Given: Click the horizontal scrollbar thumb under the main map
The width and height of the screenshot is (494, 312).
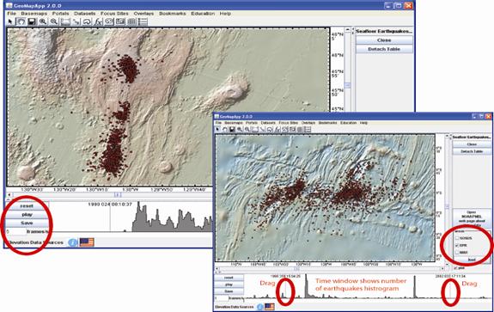Looking at the screenshot, I should pyautogui.click(x=117, y=195).
